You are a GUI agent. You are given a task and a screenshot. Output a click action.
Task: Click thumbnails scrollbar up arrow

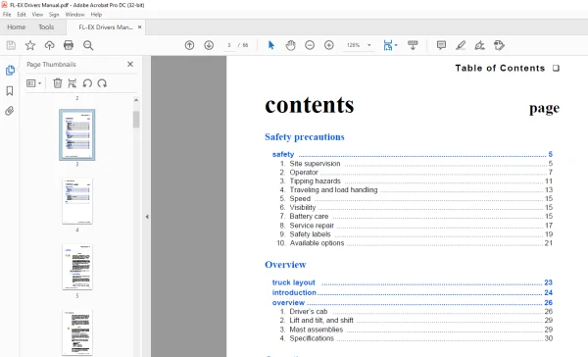pos(136,100)
